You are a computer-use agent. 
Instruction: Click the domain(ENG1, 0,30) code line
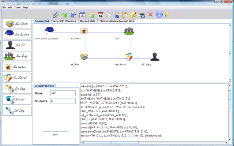[x=94, y=123]
